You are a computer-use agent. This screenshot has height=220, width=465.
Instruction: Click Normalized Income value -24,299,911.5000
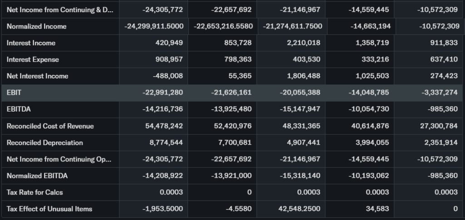tap(154, 26)
